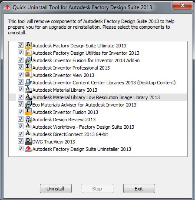
Task: Click the Inventor Fusion 2013 icon
Action: (x=28, y=112)
